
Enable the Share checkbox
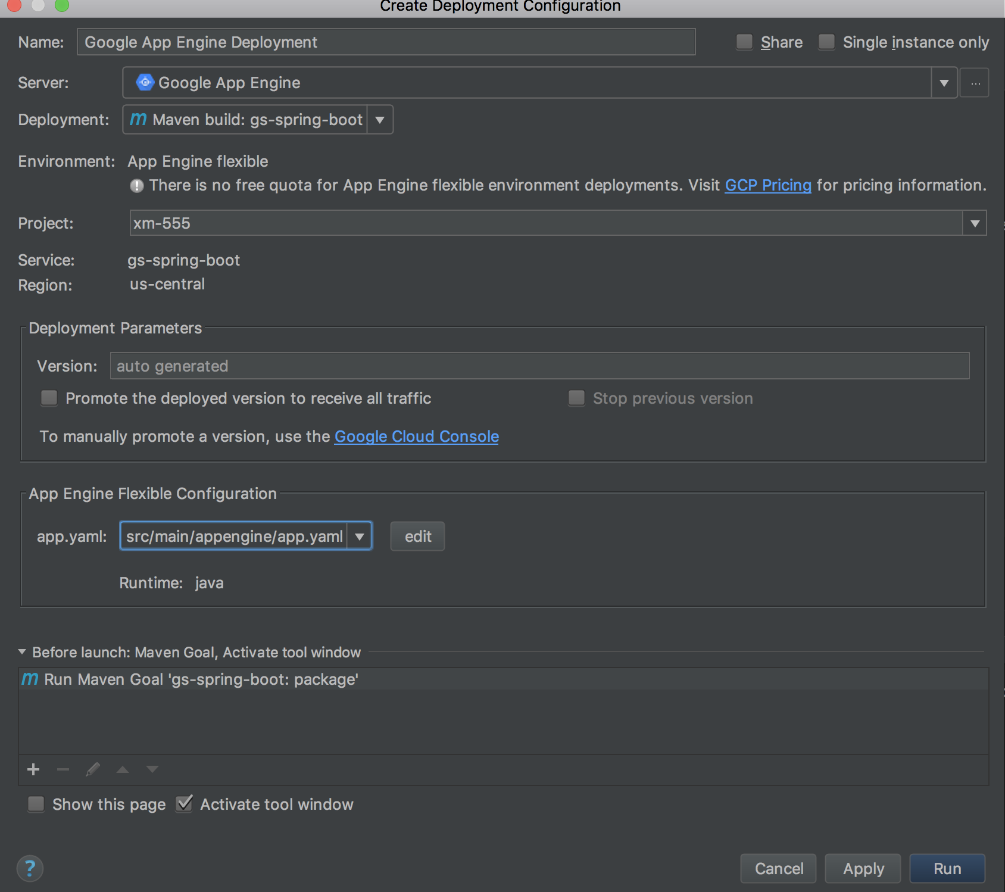point(744,42)
